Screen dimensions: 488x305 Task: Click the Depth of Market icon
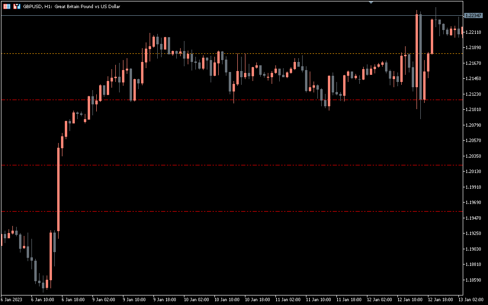pos(17,7)
